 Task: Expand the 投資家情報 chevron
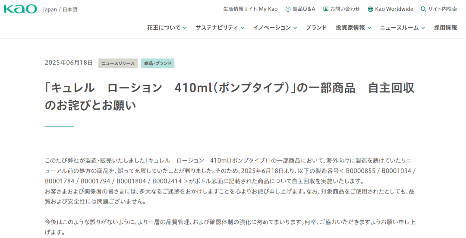click(369, 28)
